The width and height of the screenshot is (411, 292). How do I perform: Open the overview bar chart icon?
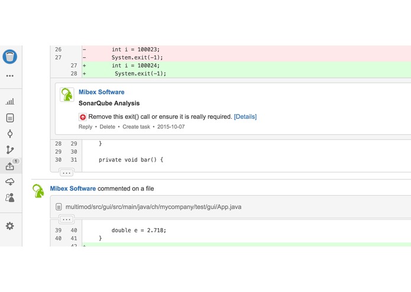click(10, 102)
